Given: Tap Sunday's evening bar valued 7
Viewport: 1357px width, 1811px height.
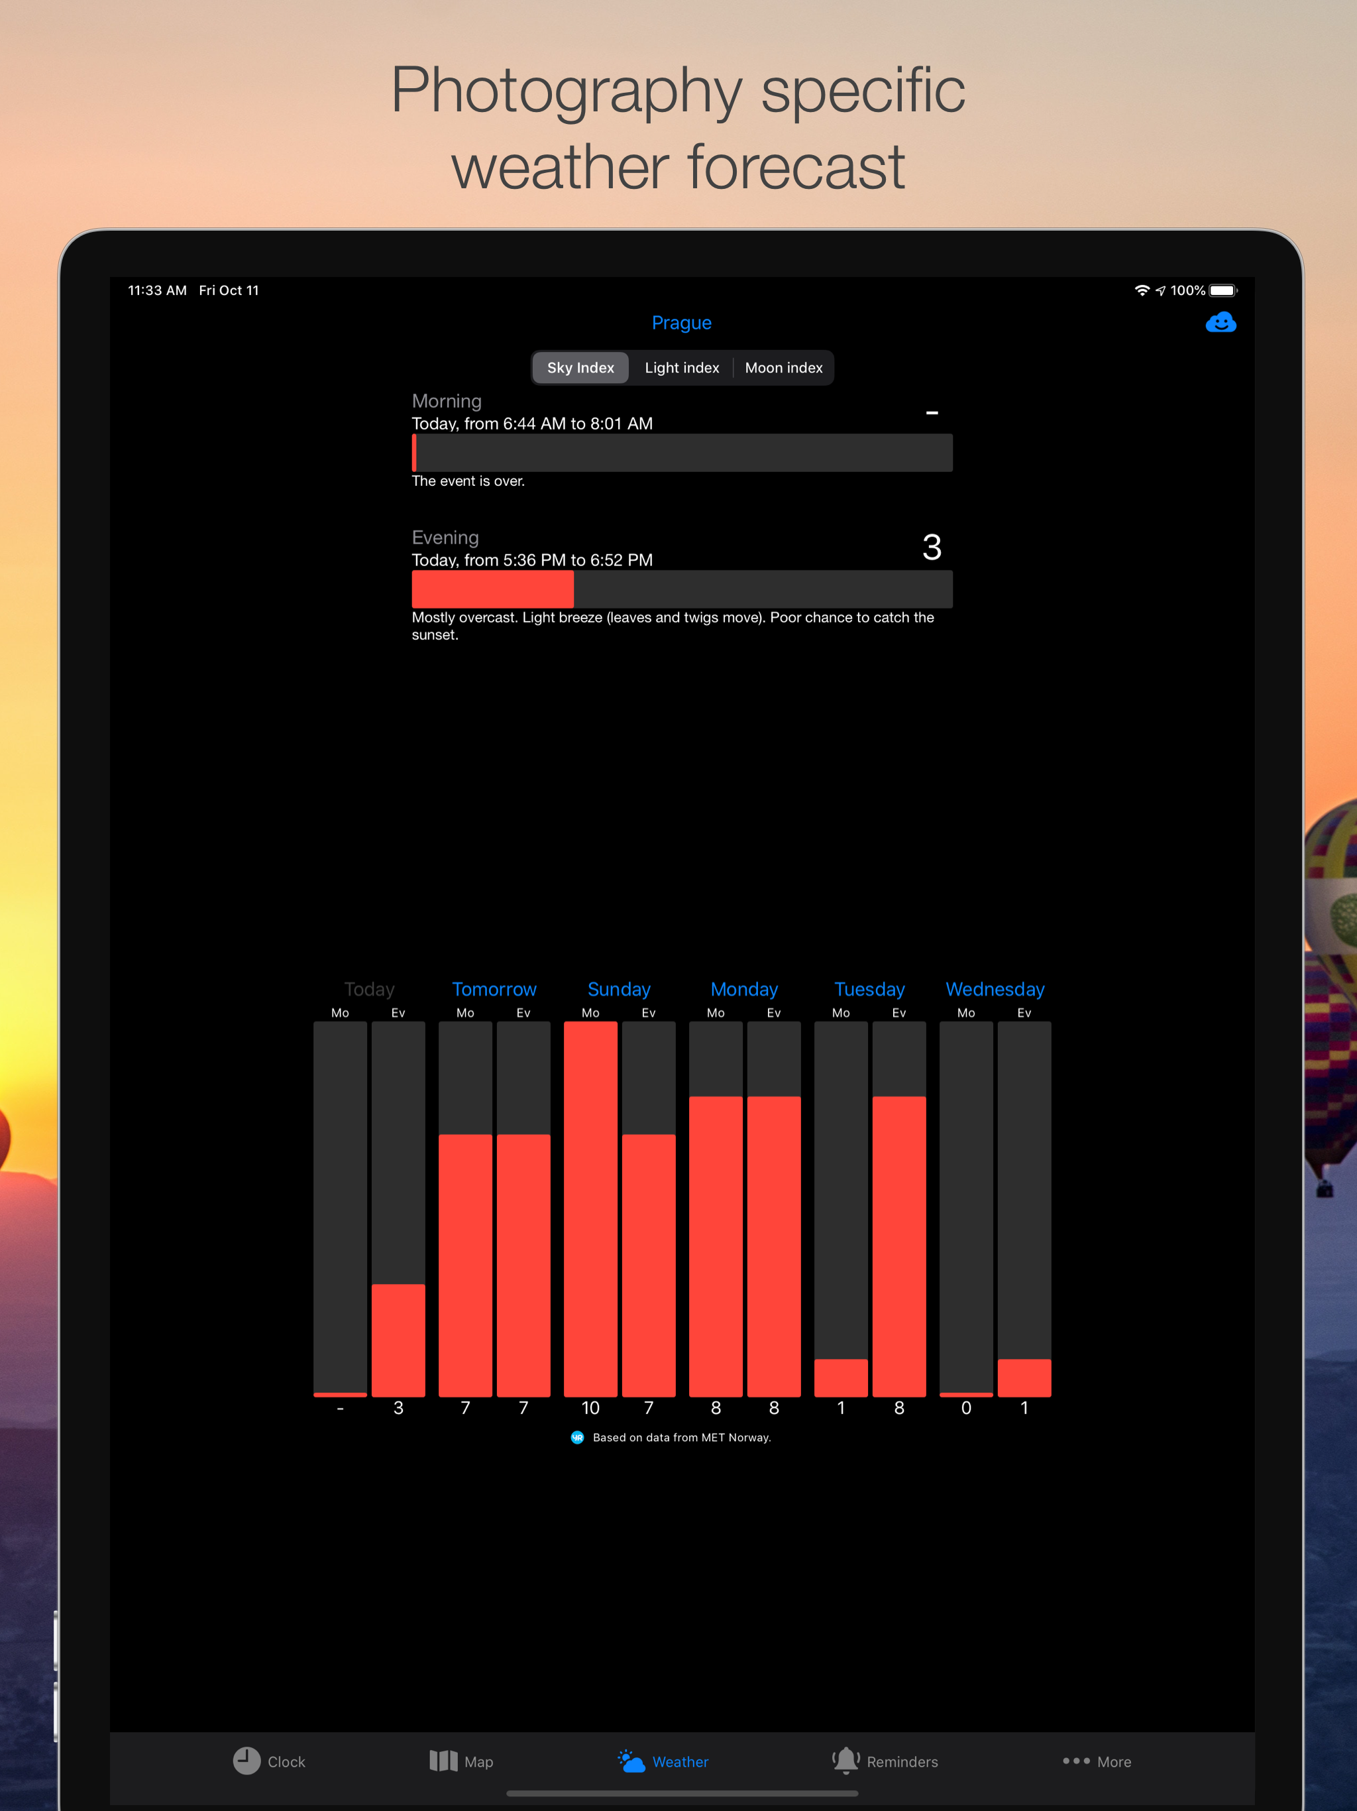Looking at the screenshot, I should click(649, 1208).
